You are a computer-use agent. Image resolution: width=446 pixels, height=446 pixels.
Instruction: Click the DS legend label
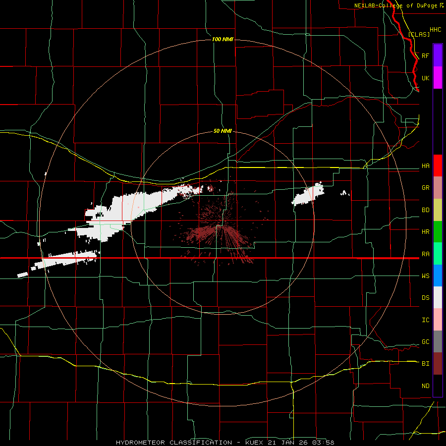click(425, 298)
